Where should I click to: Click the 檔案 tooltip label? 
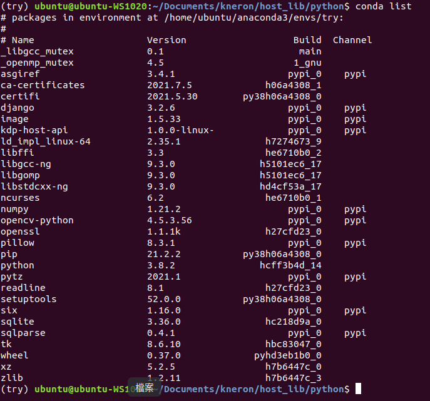[145, 387]
